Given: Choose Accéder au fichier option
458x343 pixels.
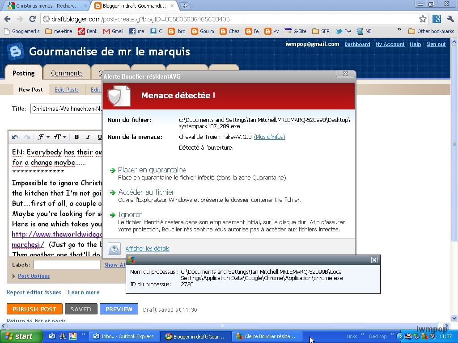Looking at the screenshot, I should pyautogui.click(x=146, y=192).
